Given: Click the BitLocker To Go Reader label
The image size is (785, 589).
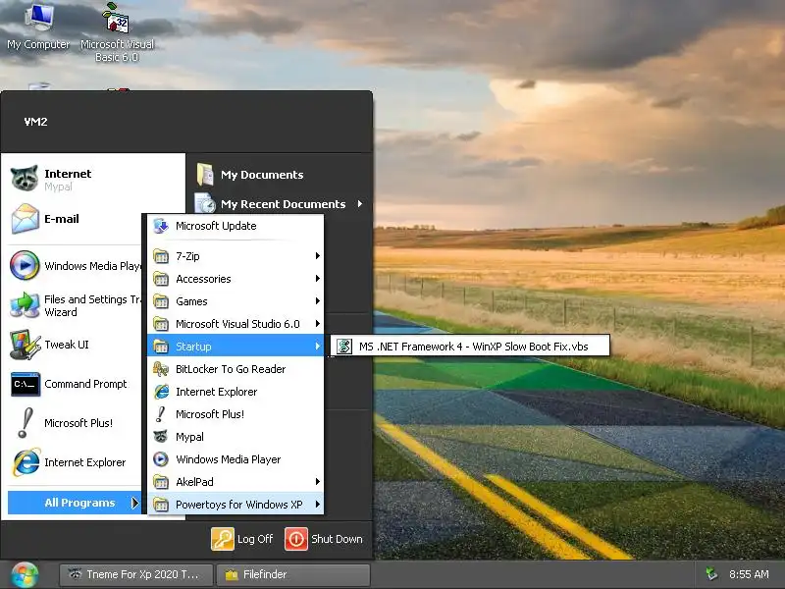Looking at the screenshot, I should [231, 369].
